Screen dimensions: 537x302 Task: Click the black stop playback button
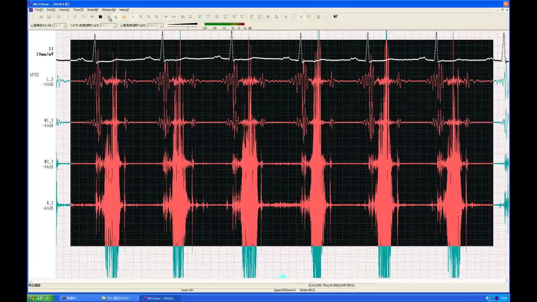click(x=100, y=17)
